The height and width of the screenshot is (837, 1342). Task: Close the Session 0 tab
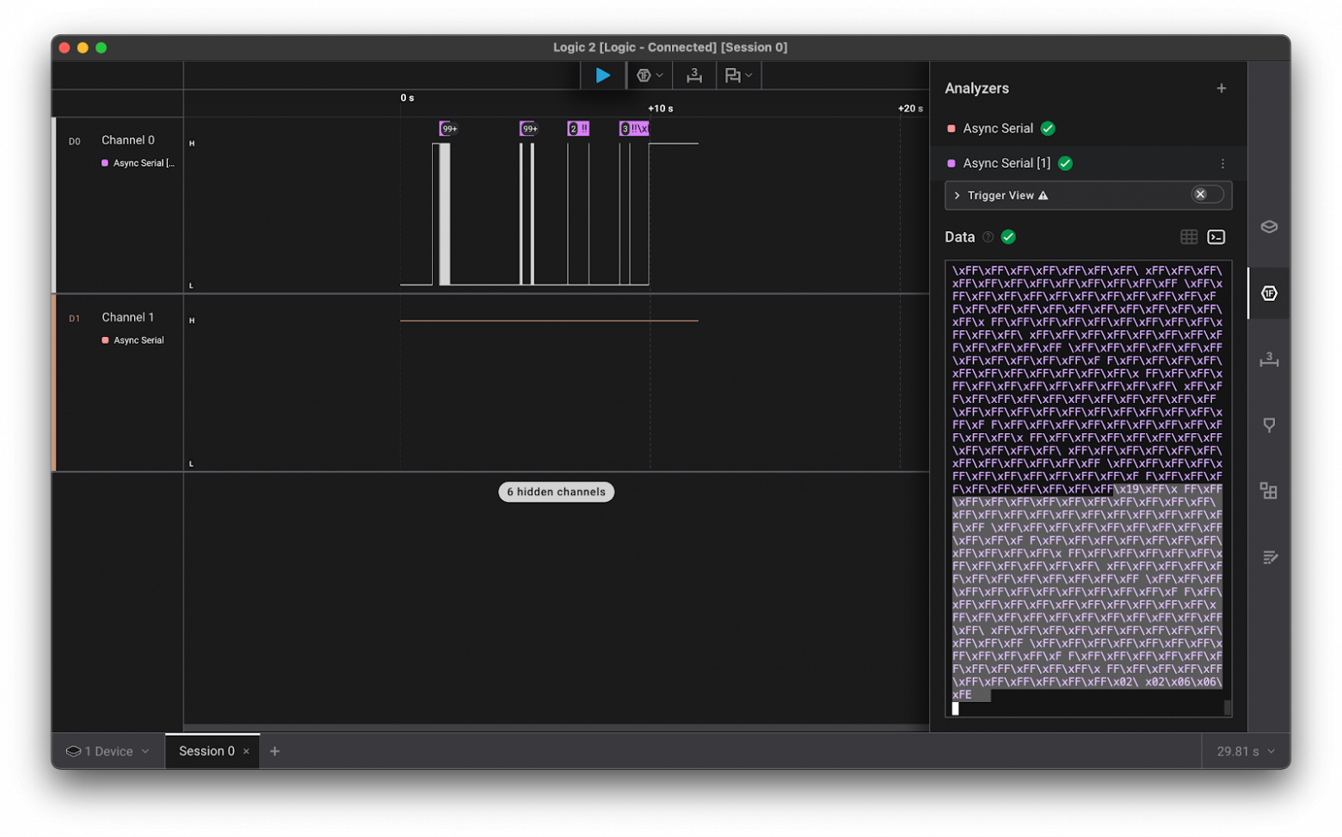(246, 751)
